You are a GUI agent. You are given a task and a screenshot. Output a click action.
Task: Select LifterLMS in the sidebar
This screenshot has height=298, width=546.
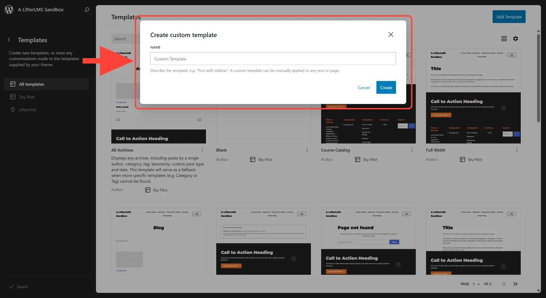(28, 110)
